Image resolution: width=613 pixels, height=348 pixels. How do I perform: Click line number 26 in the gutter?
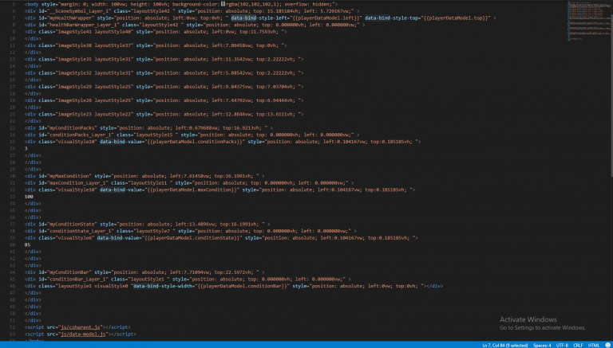(x=14, y=148)
